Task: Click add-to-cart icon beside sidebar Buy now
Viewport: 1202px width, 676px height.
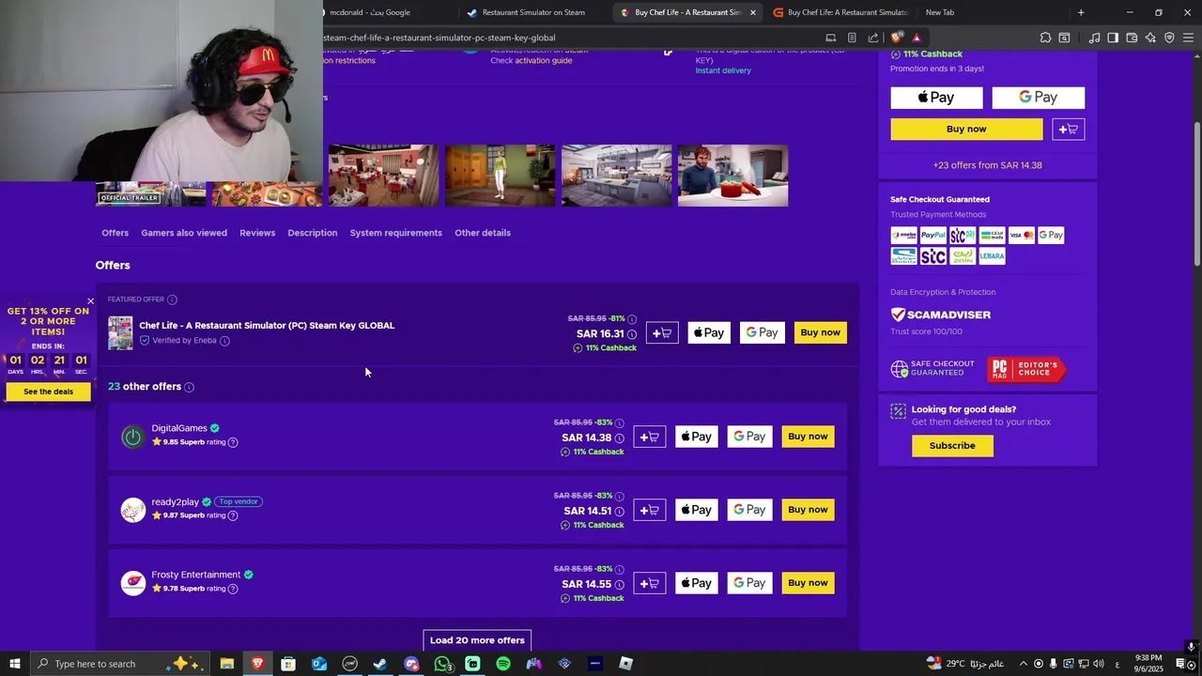Action: (x=1069, y=129)
